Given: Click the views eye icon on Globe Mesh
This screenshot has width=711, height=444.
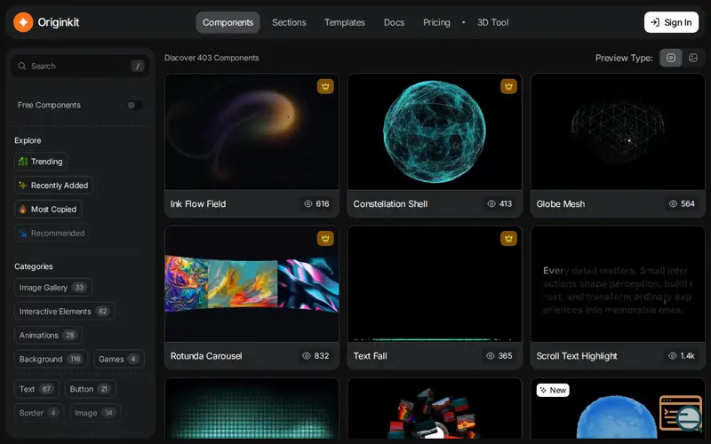Looking at the screenshot, I should 673,204.
